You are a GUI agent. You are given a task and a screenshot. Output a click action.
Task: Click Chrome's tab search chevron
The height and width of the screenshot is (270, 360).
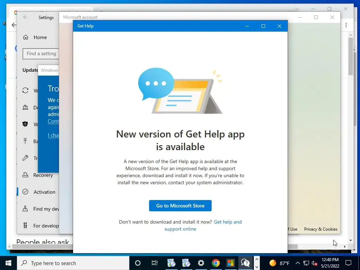[x=297, y=9]
